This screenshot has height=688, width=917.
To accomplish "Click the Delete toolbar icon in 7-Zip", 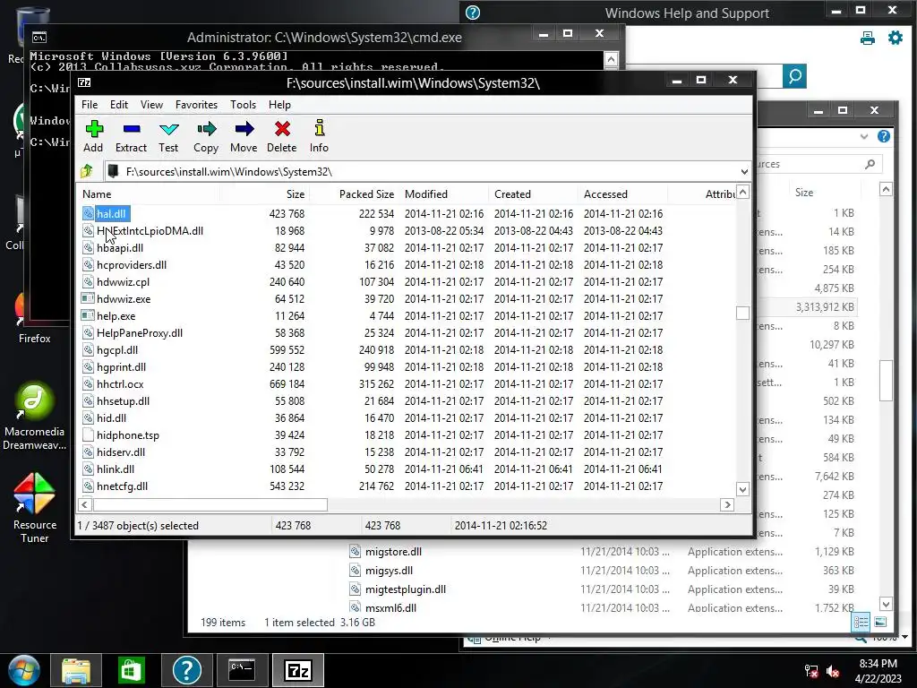I will (282, 129).
